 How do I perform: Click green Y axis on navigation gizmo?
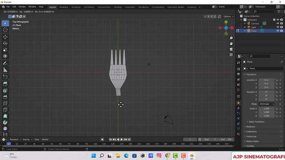coord(226,22)
